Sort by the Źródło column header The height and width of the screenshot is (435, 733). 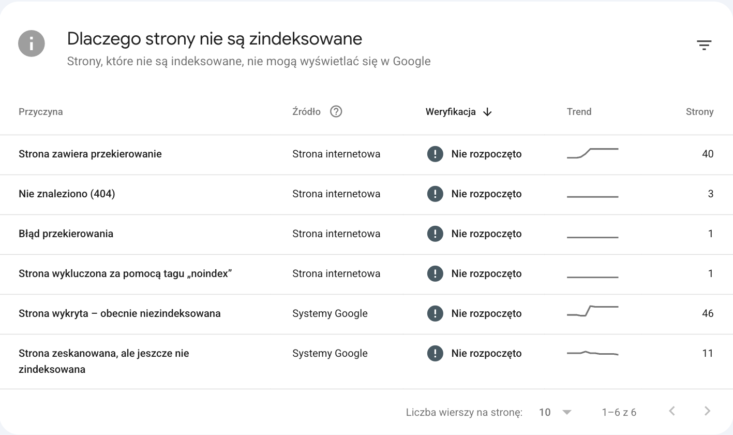pyautogui.click(x=306, y=112)
